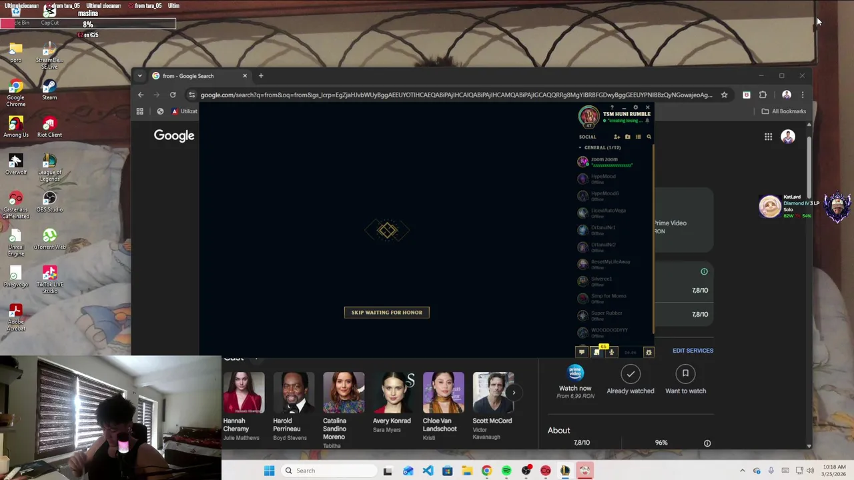Viewport: 854px width, 480px height.
Task: Close the 'from - Google Search' tab
Action: pos(245,76)
